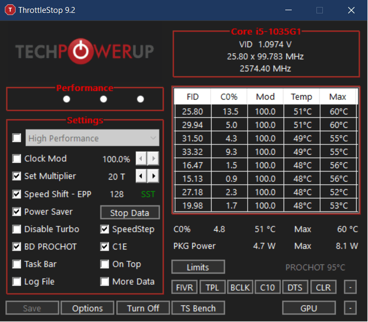Open the FIVR window
This screenshot has height=322, width=368.
184,287
